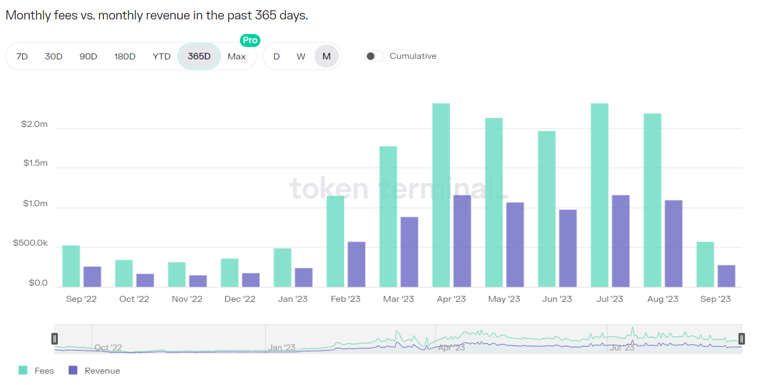Click the Sep '22 Fees bar
The width and height of the screenshot is (758, 385).
[71, 266]
